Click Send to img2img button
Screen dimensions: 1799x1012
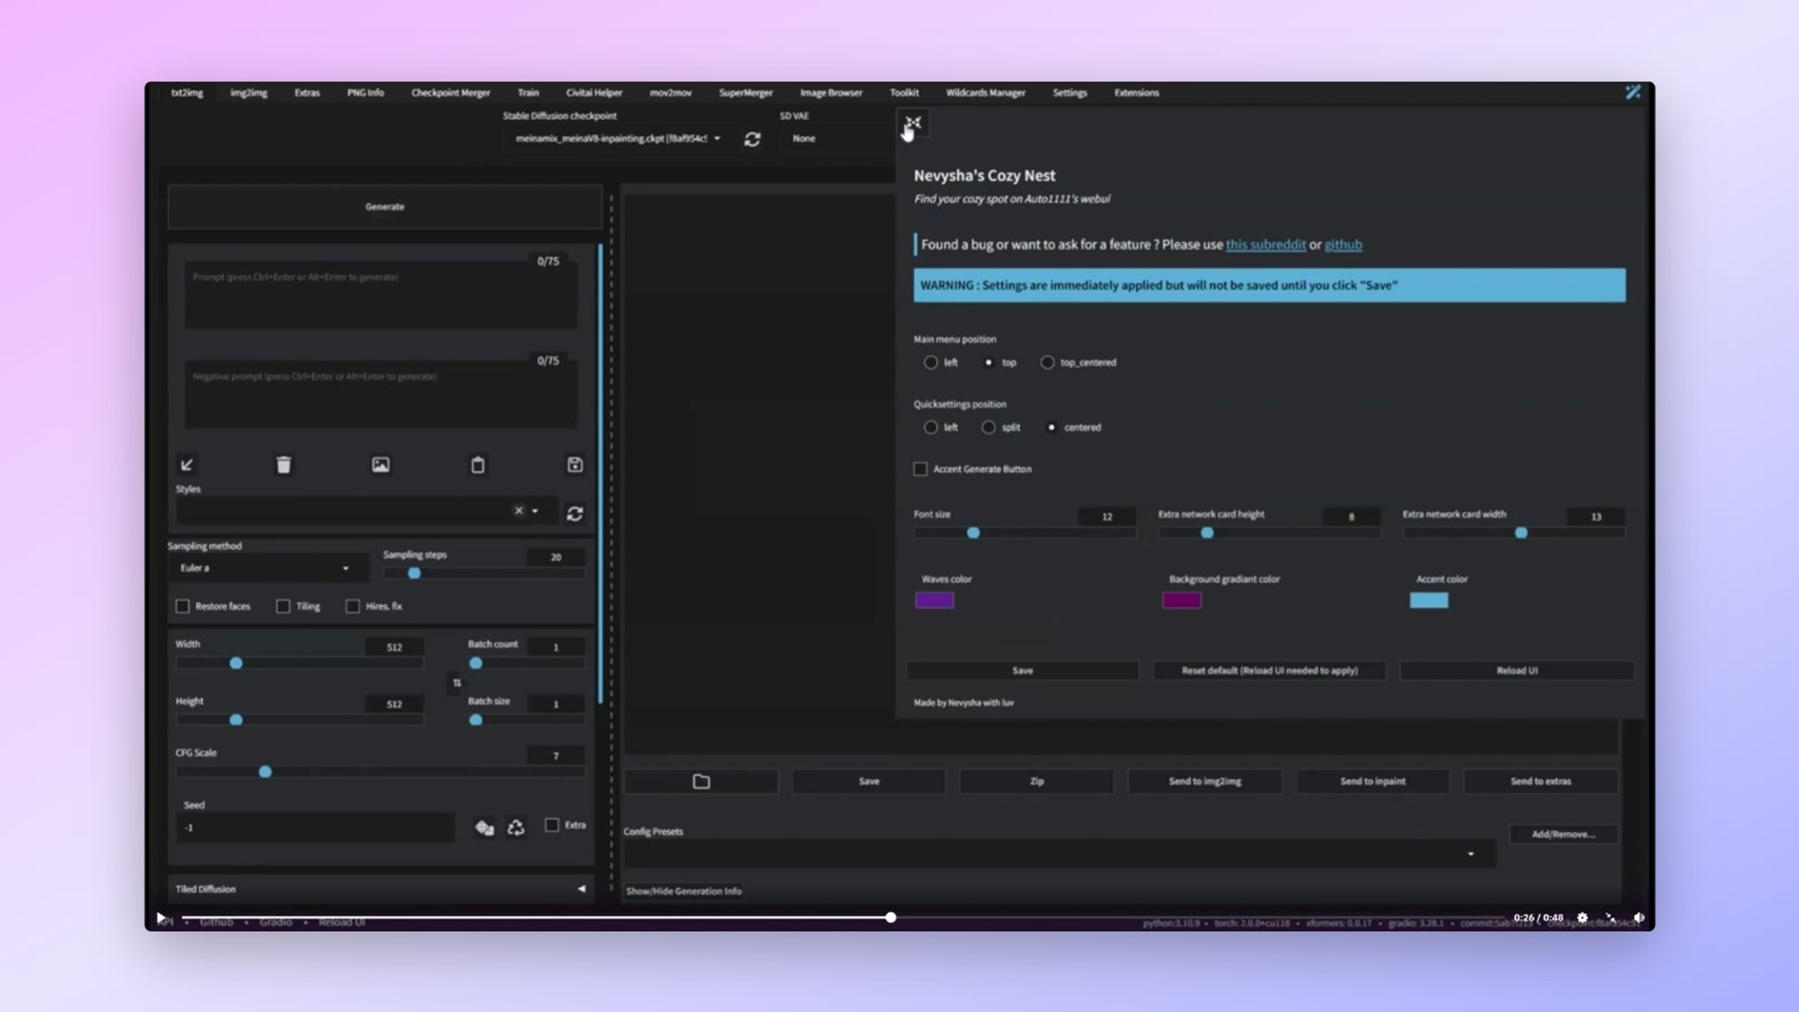click(x=1204, y=781)
